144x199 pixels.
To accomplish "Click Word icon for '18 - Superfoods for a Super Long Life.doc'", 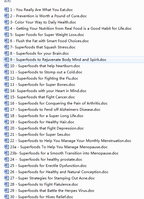I will (x=7, y=116).
